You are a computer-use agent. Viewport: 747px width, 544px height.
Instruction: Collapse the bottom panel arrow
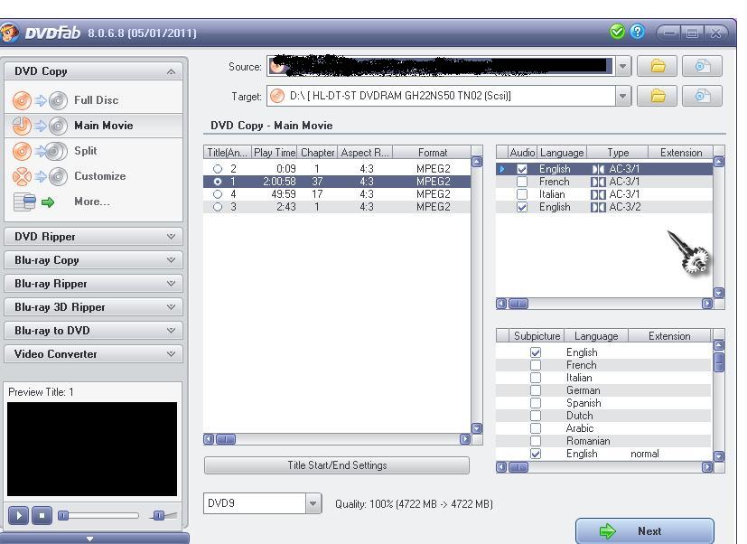coord(89,539)
